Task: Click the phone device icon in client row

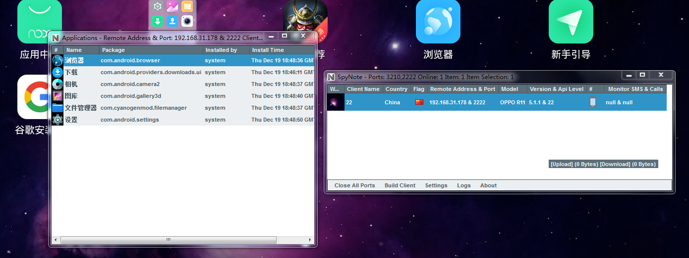Action: (593, 102)
